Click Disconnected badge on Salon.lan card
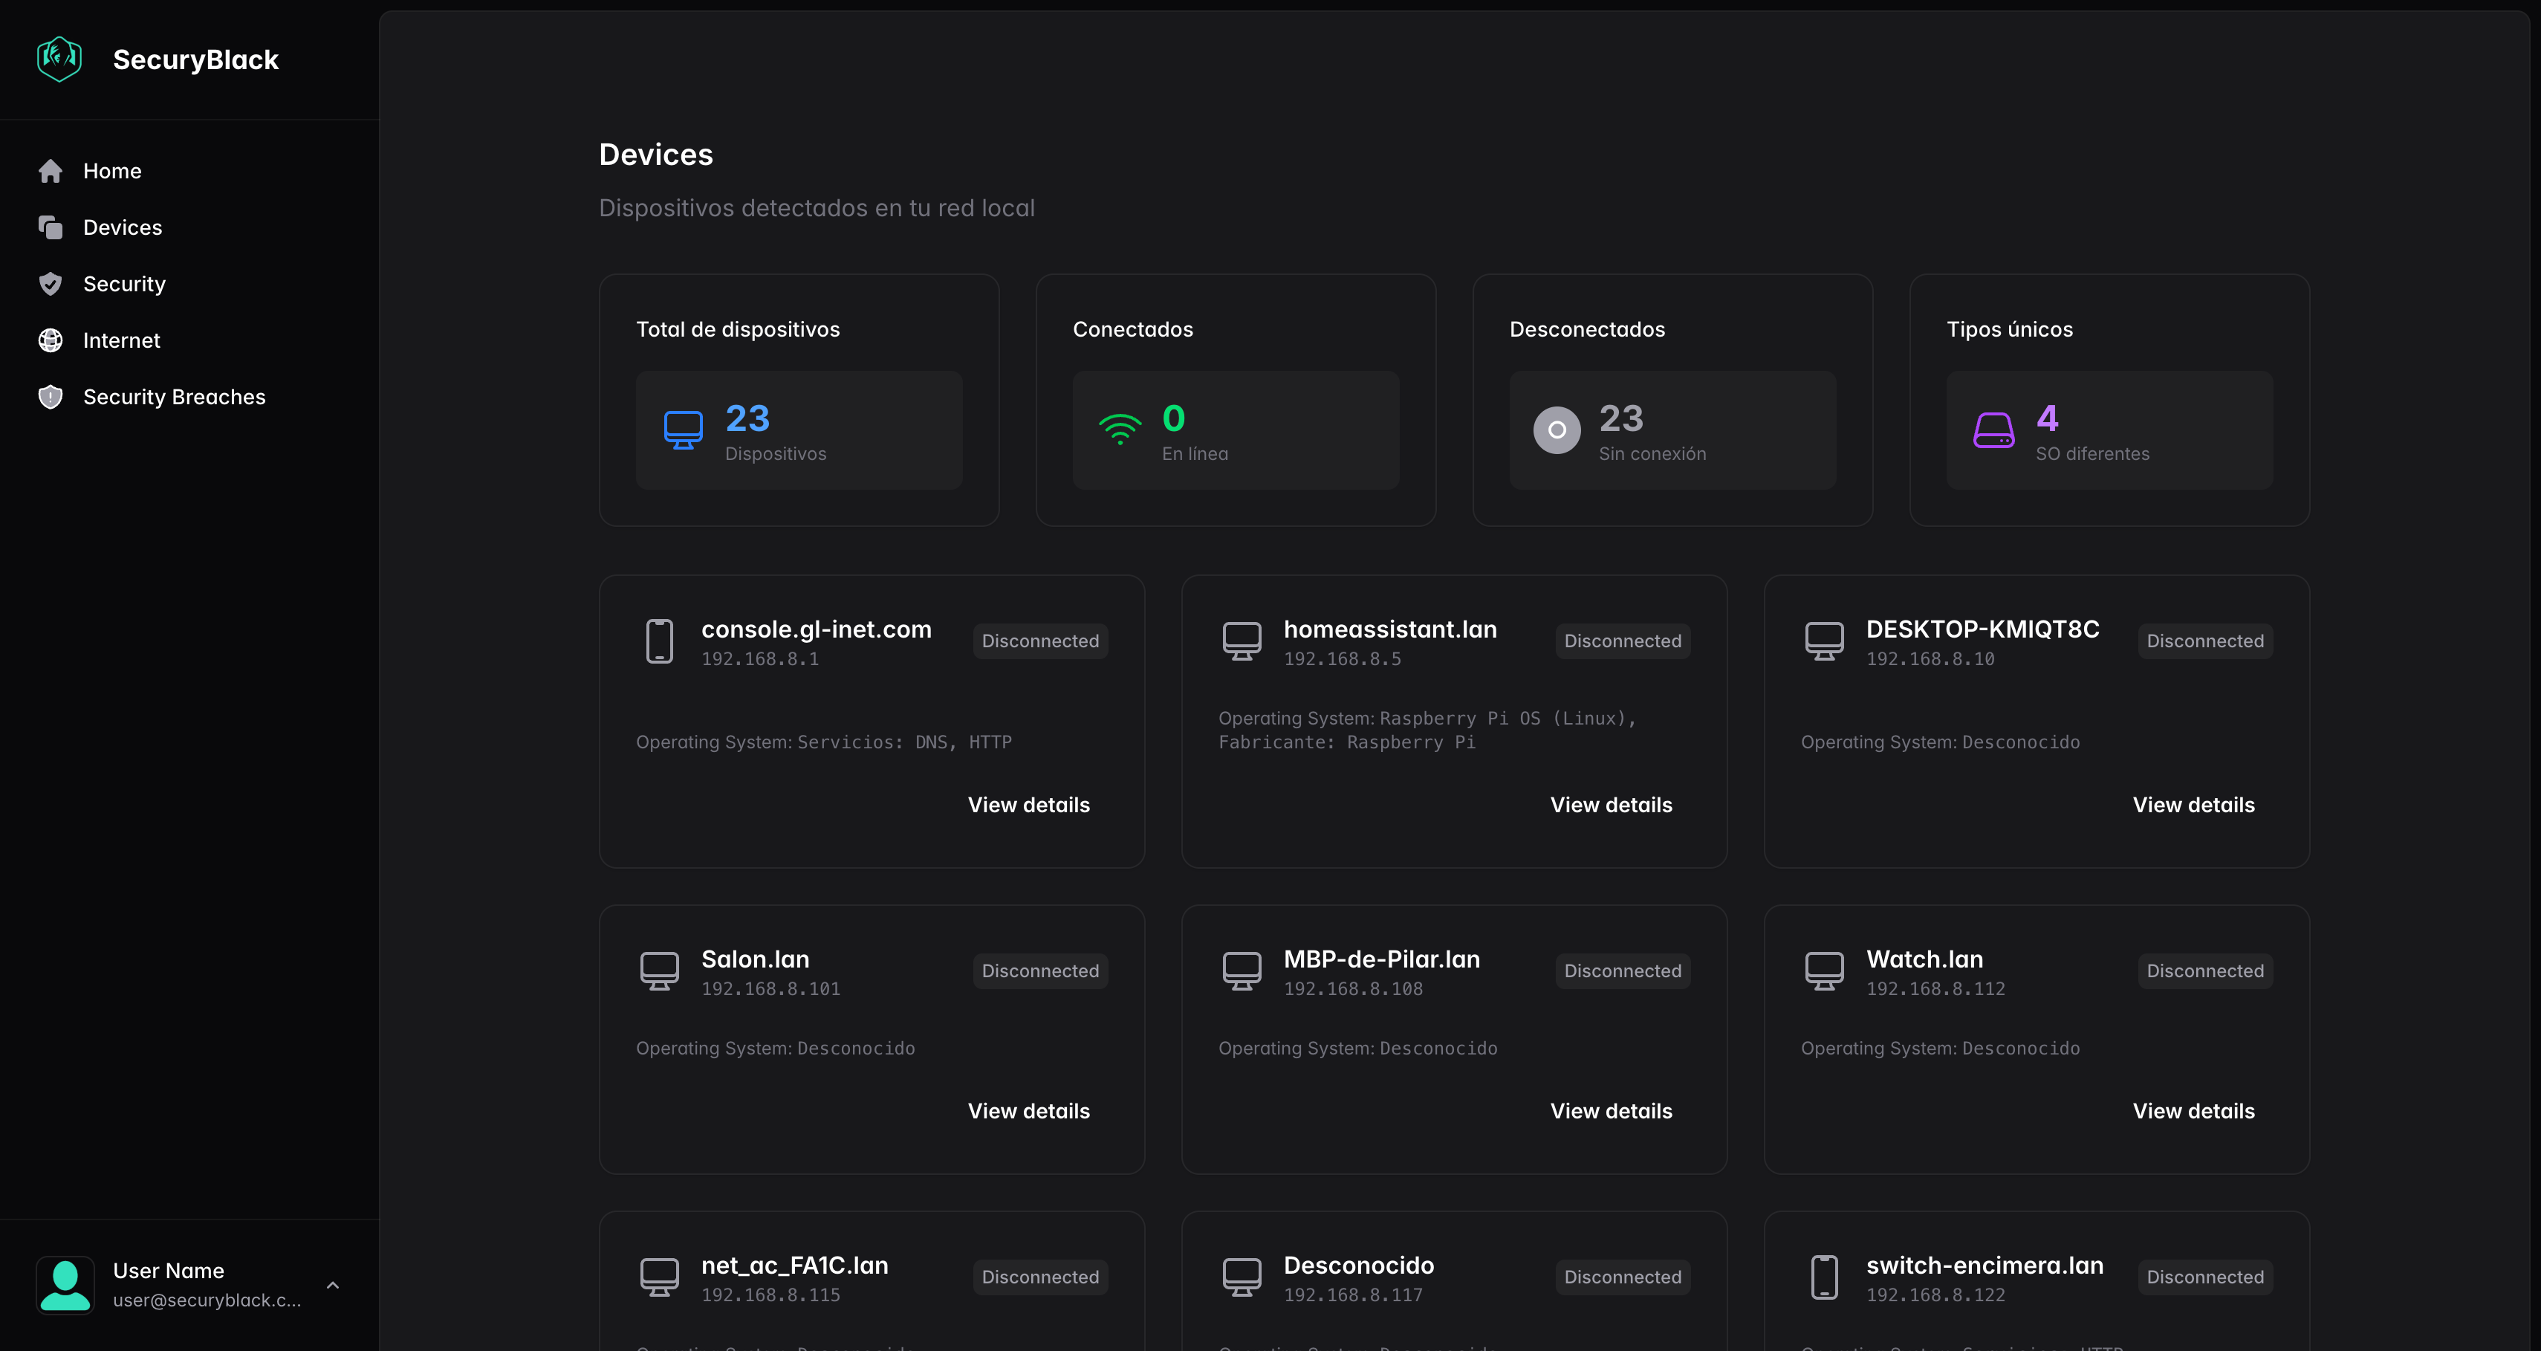The height and width of the screenshot is (1351, 2541). click(1041, 971)
